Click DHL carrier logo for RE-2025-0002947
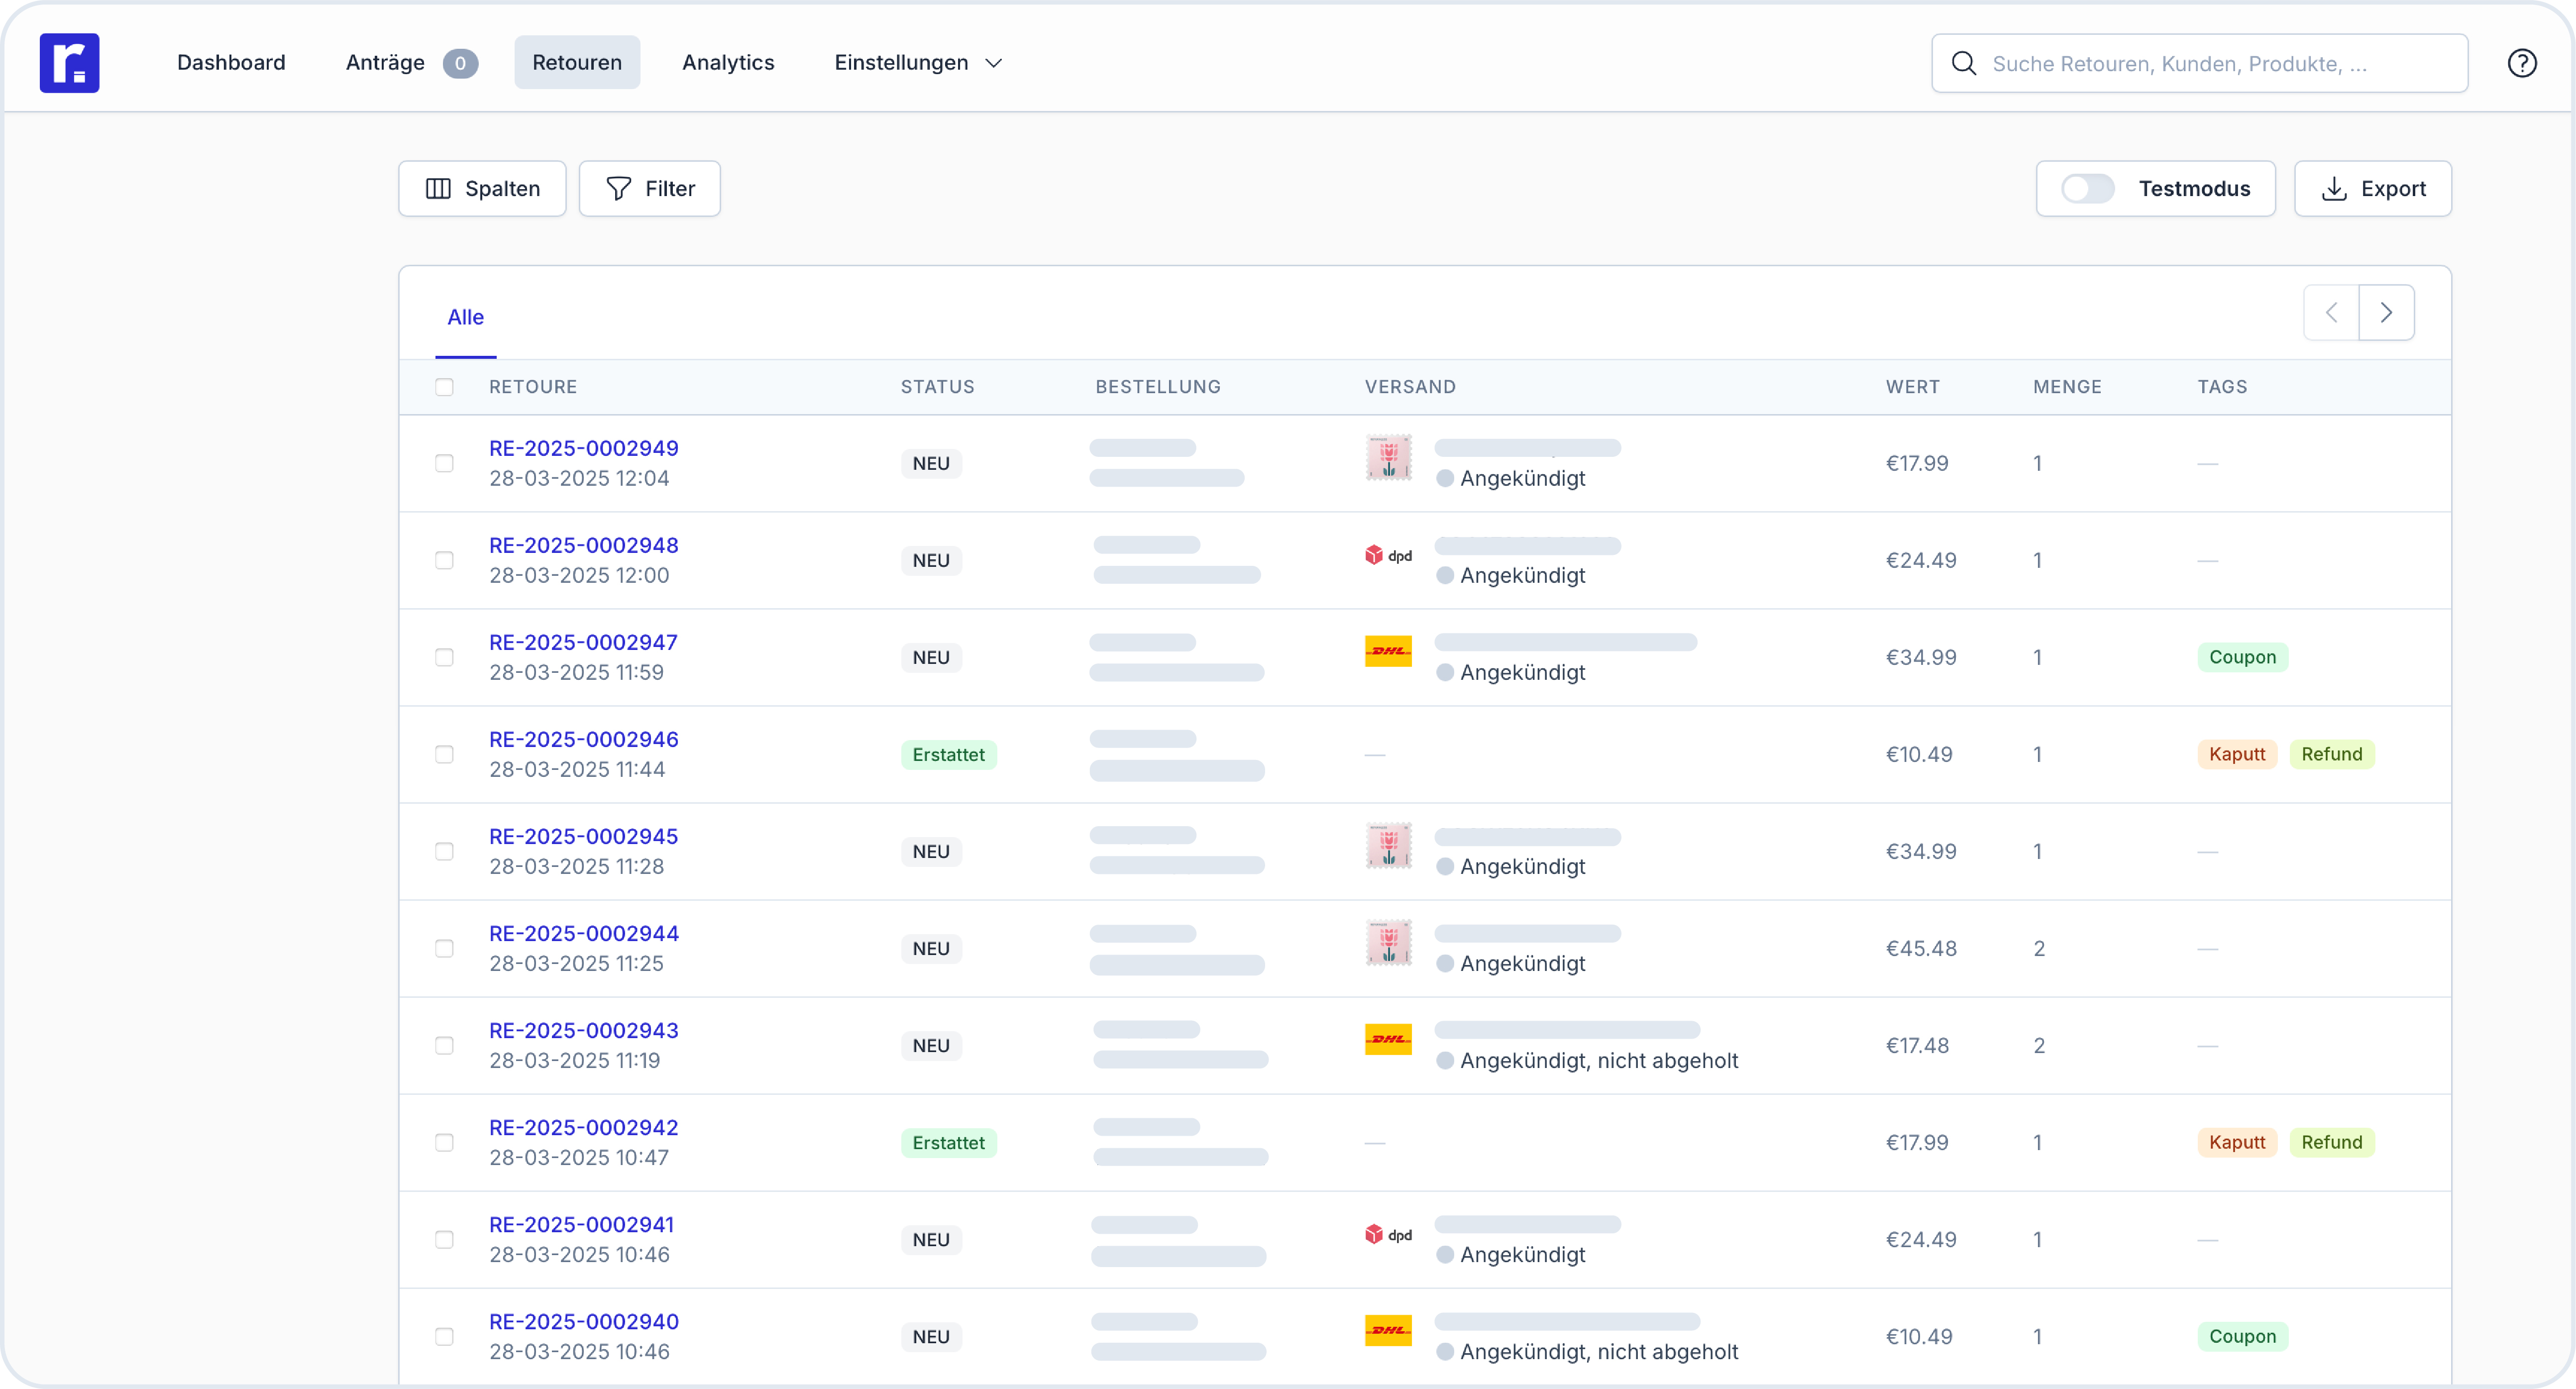The image size is (2576, 1389). [x=1388, y=651]
